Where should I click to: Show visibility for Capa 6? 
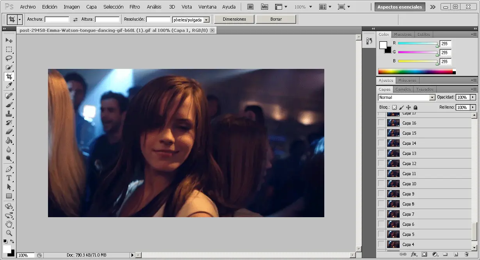[x=381, y=224]
